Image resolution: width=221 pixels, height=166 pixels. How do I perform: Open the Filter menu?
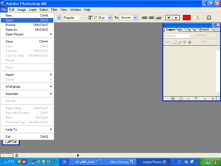coord(54,10)
